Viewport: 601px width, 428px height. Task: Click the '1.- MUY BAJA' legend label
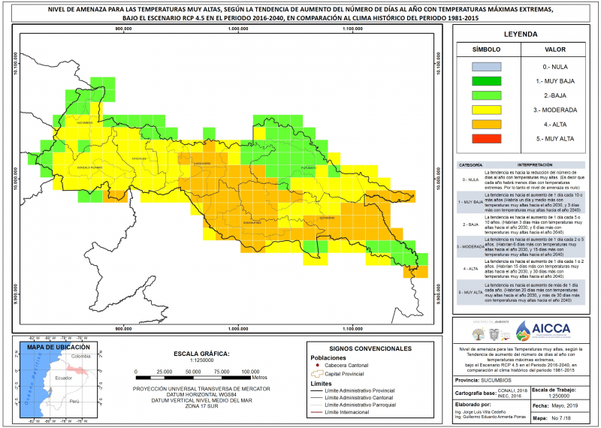tap(555, 81)
